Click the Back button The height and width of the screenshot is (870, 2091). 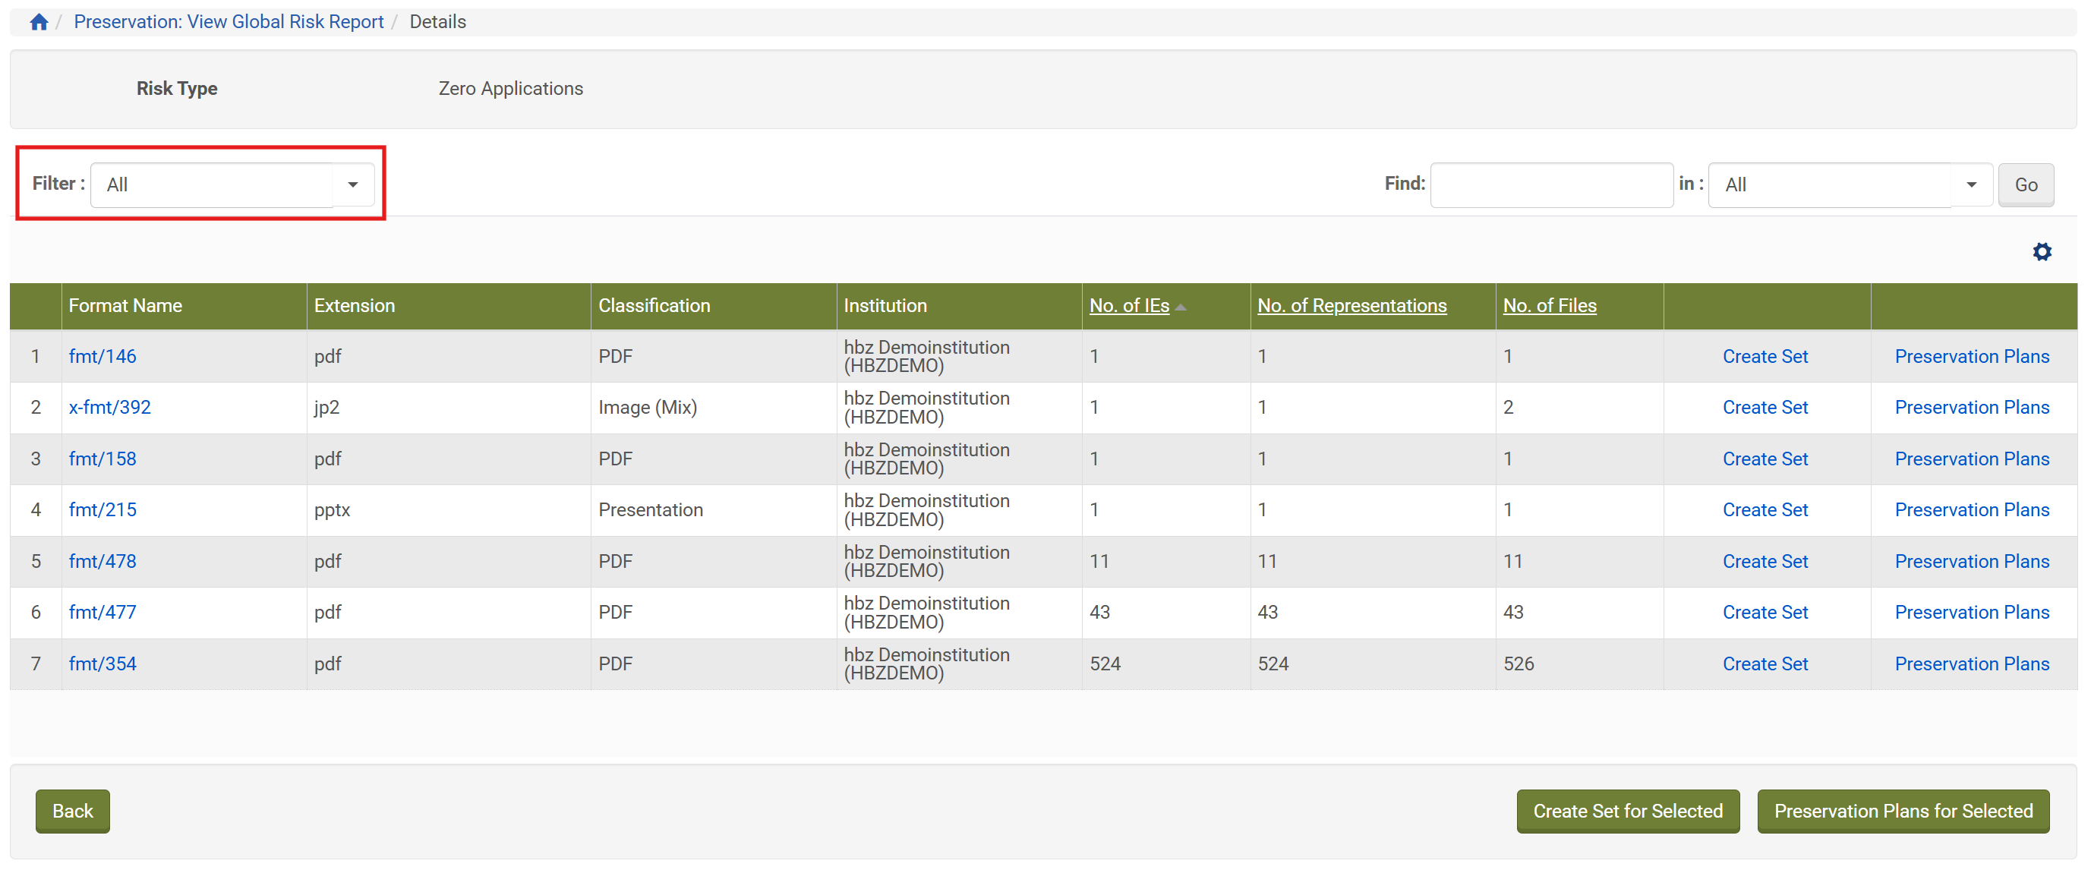tap(72, 811)
